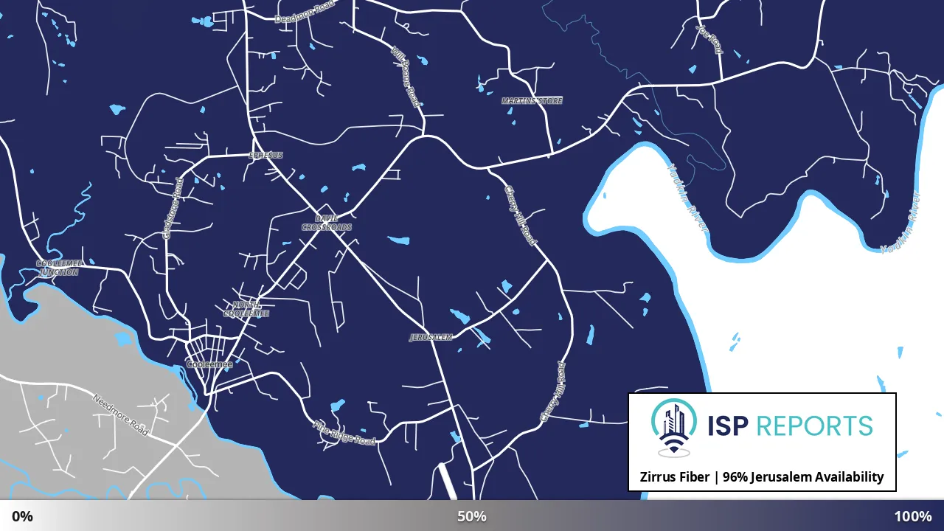
Task: Click the North Cooleemee label
Action: (246, 309)
